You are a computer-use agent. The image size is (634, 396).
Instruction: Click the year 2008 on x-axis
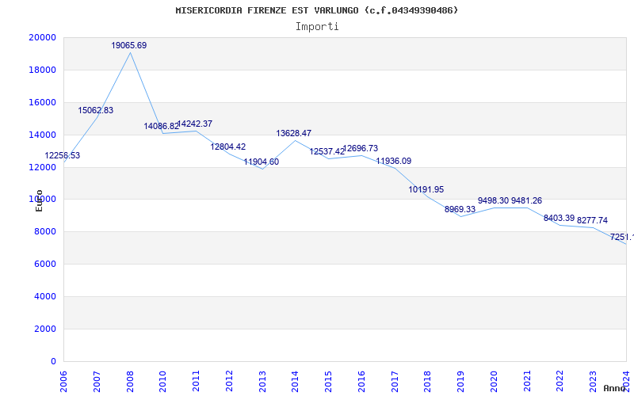click(x=130, y=382)
